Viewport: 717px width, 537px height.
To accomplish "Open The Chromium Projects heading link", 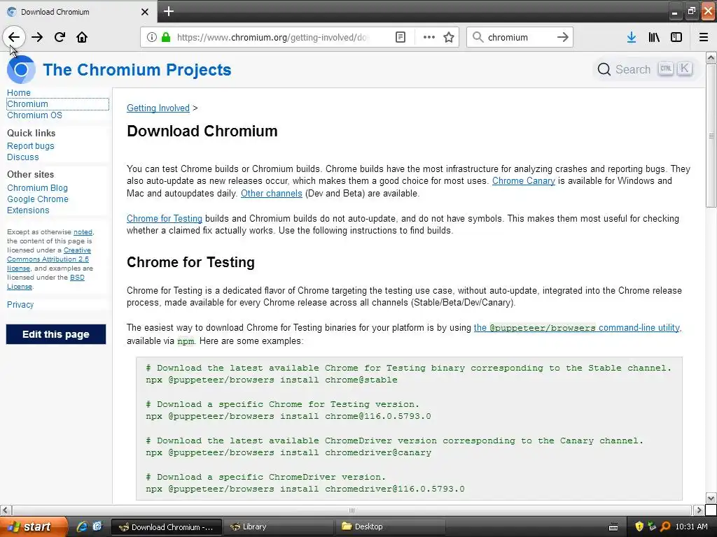I will tap(137, 69).
